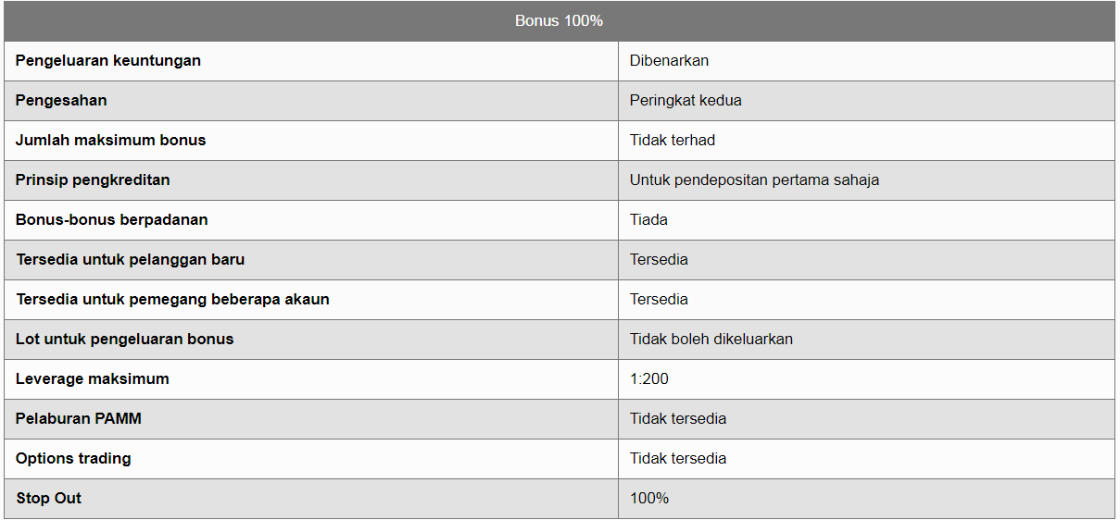Click Untuk pendepositan pertama sahaja text
Image resolution: width=1120 pixels, height=520 pixels.
754,180
